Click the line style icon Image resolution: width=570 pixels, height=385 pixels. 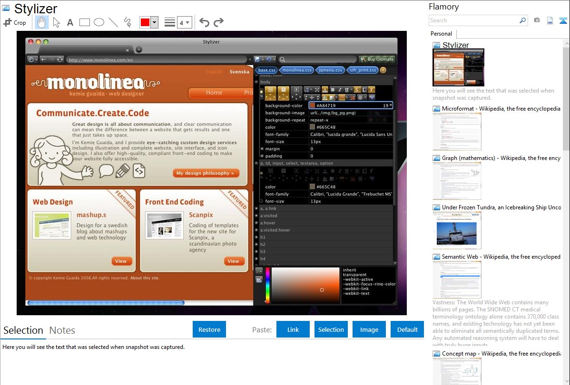point(170,22)
